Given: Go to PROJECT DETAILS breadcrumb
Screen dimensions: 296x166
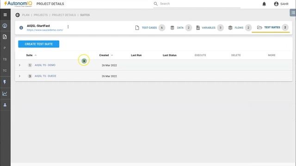Looking at the screenshot, I should coord(64,15).
